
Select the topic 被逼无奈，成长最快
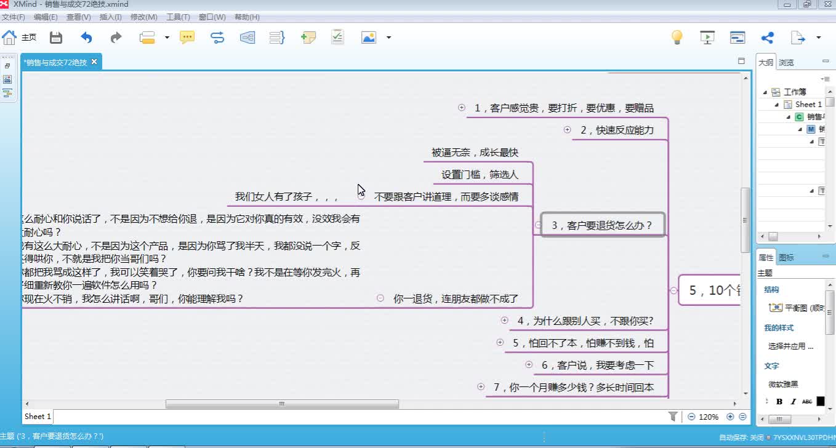475,153
